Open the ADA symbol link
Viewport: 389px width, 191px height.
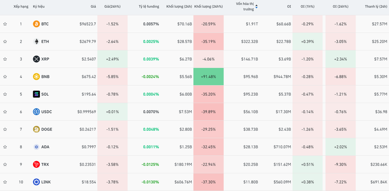coord(45,147)
